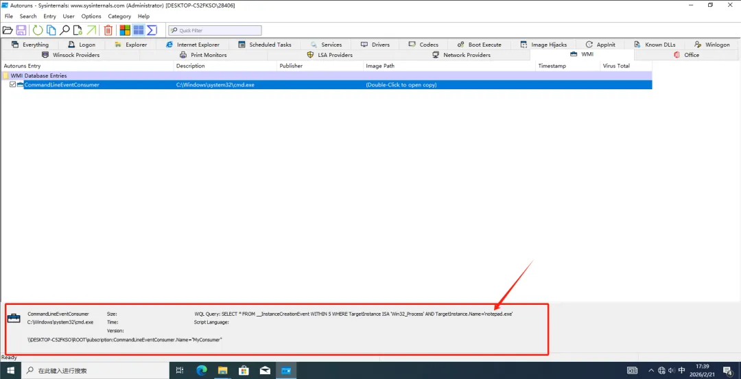Image resolution: width=741 pixels, height=379 pixels.
Task: Click the Save floppy disk toolbar icon
Action: point(21,30)
